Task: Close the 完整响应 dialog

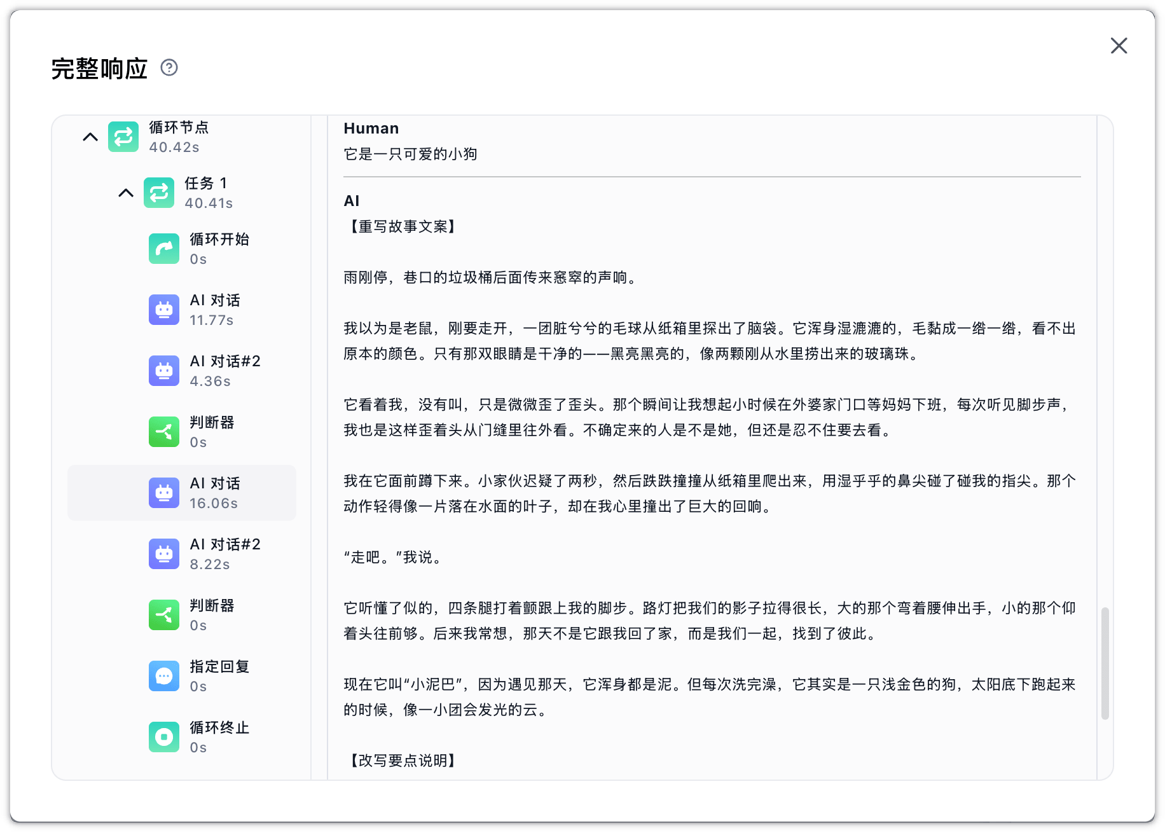Action: 1119,46
